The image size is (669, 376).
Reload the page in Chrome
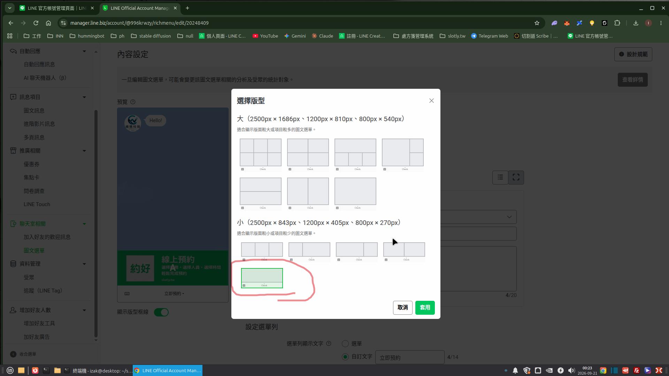click(x=36, y=23)
